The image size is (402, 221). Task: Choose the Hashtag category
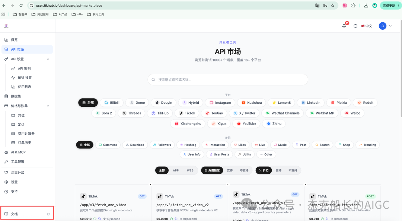coord(188,145)
